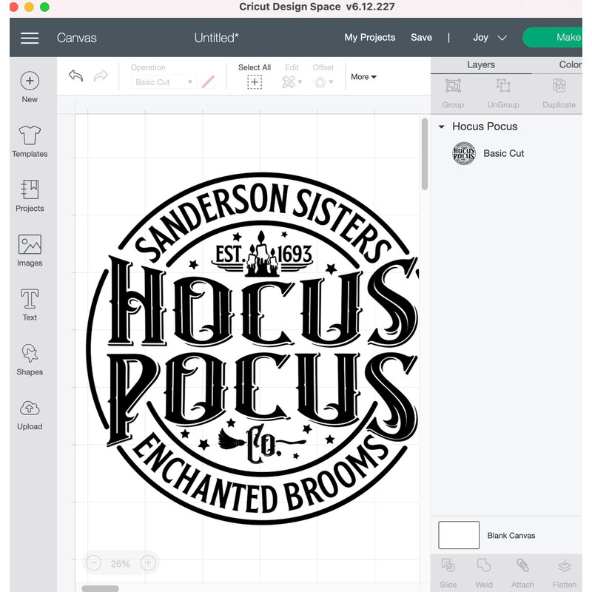Collapse the Hocus Pocus layer group
The height and width of the screenshot is (592, 592).
(442, 127)
